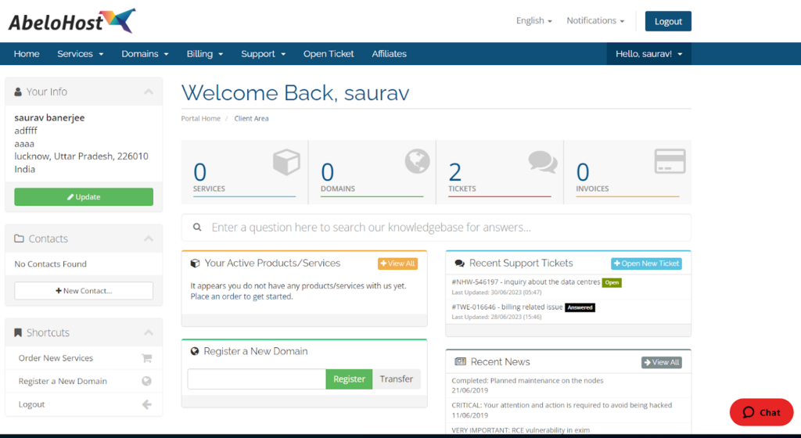
Task: Click the Services box icon in stats
Action: (286, 163)
